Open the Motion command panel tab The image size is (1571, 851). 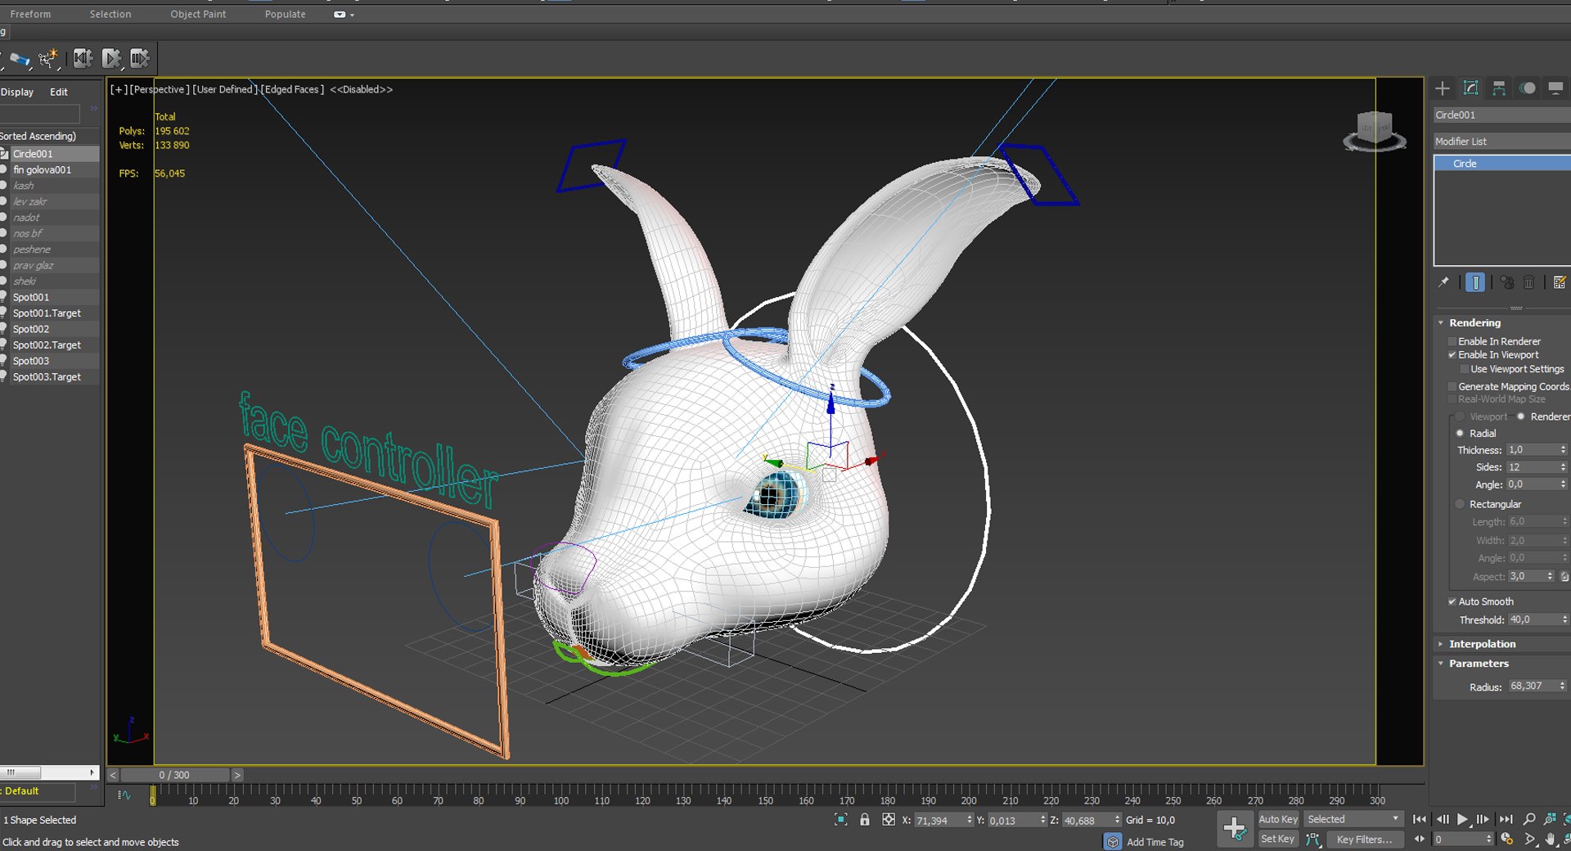click(x=1528, y=88)
